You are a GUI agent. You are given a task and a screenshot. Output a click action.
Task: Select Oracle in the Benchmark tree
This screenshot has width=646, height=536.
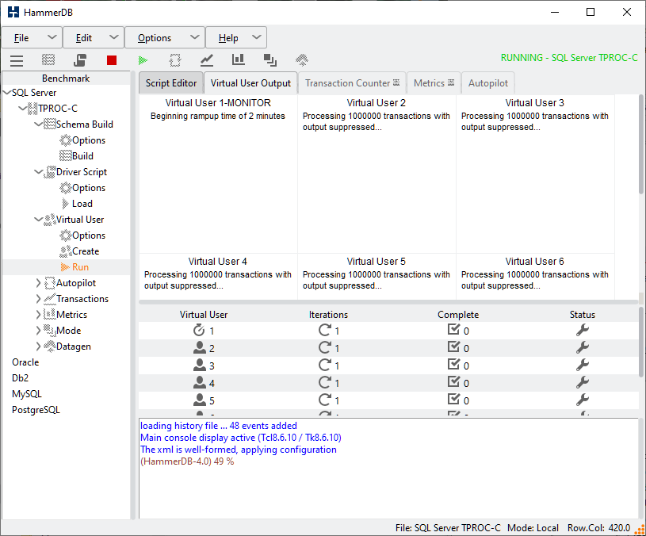[x=25, y=362]
